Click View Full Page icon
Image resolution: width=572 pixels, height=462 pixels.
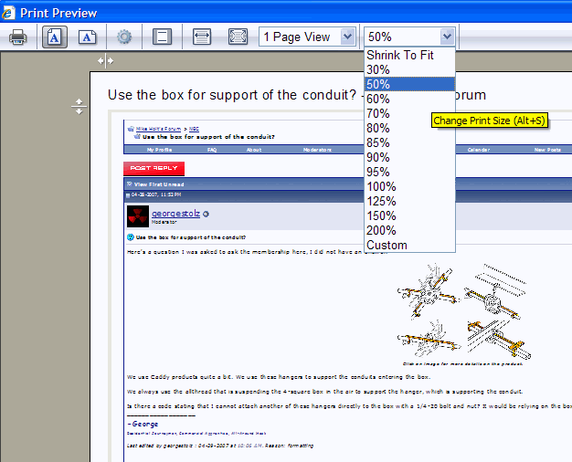pyautogui.click(x=238, y=37)
